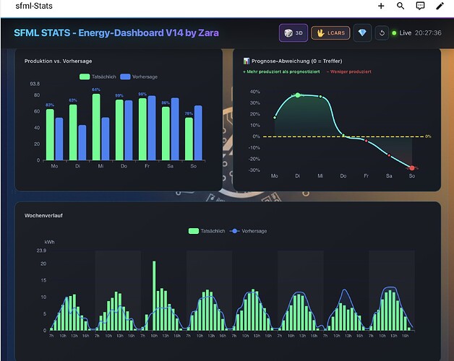Click the plus add icon in header
This screenshot has width=454, height=361.
pos(381,6)
